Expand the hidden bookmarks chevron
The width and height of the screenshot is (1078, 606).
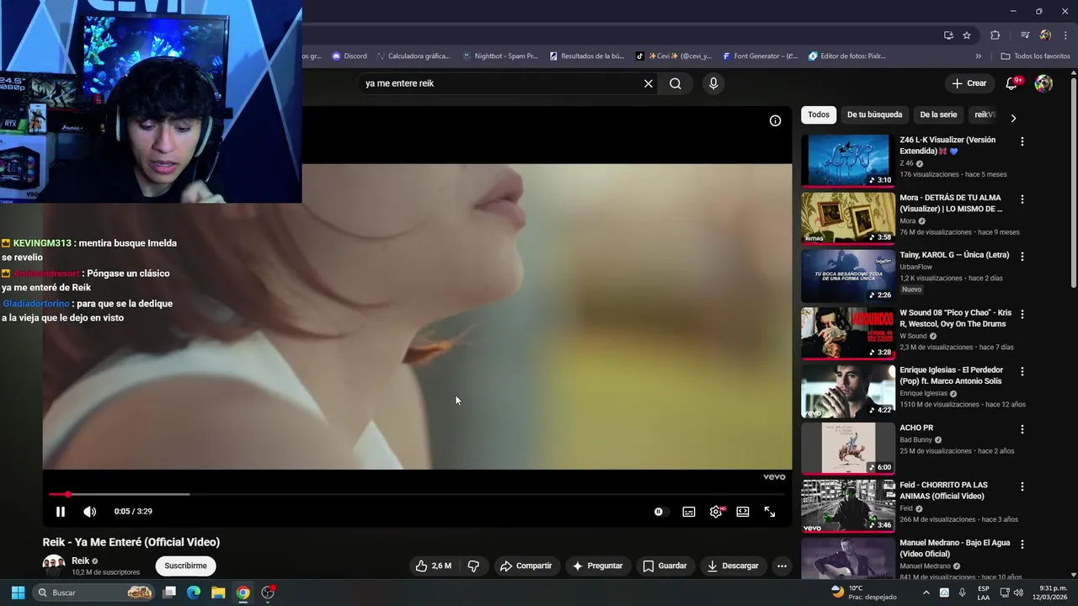(978, 56)
